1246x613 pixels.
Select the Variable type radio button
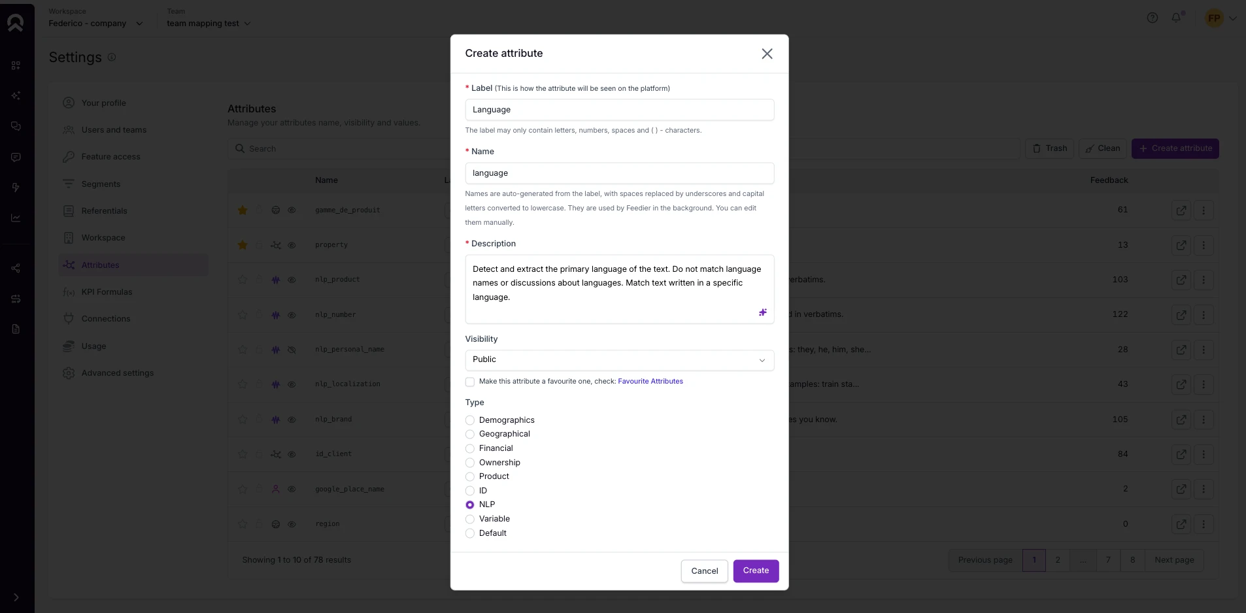[x=470, y=519]
